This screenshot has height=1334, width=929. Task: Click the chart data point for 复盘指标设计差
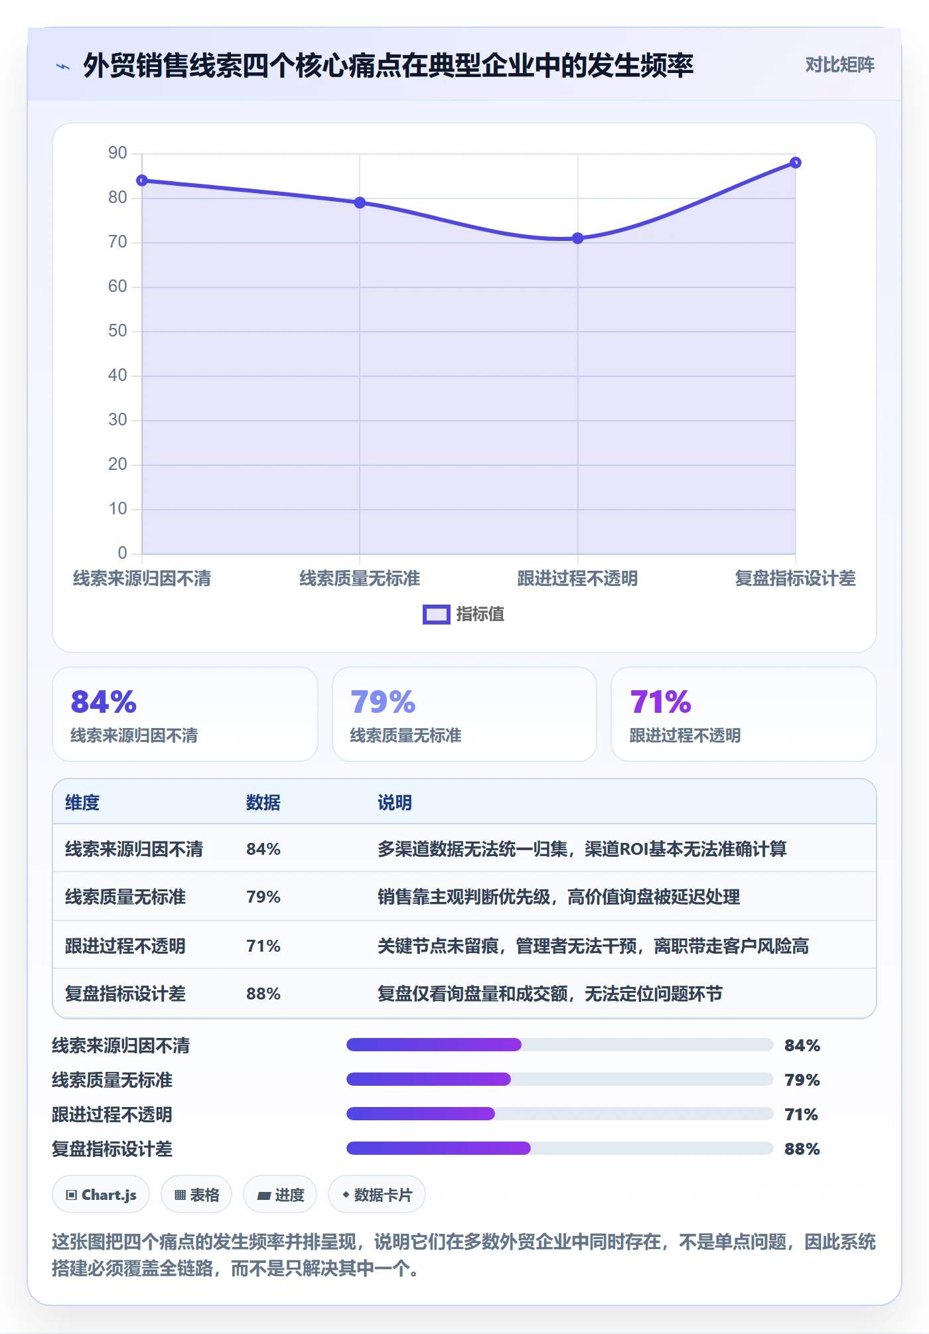coord(795,163)
